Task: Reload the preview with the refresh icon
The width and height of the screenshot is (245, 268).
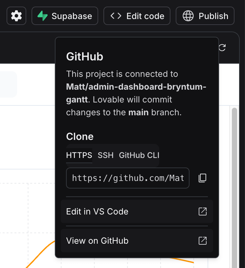Action: click(222, 48)
